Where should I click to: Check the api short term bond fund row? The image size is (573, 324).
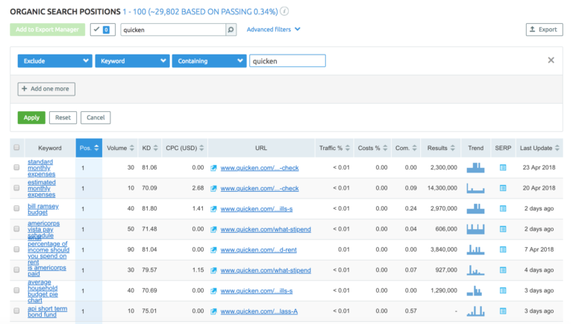coord(16,311)
